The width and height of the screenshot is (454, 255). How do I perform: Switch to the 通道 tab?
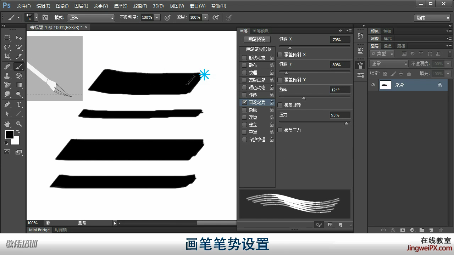coord(388,46)
